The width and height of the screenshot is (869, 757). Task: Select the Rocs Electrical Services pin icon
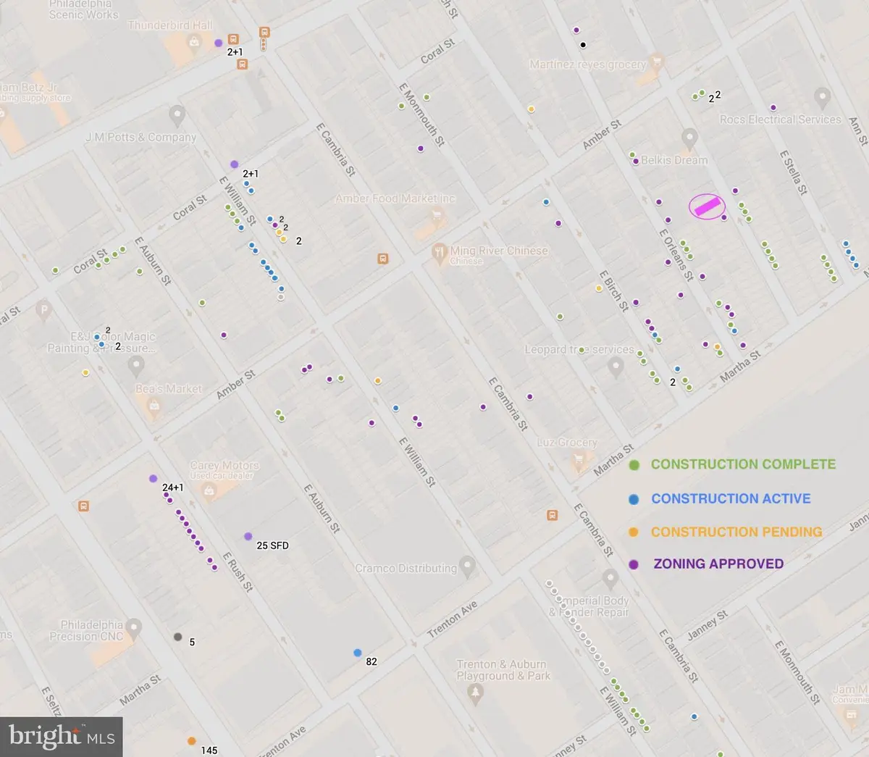pos(822,96)
